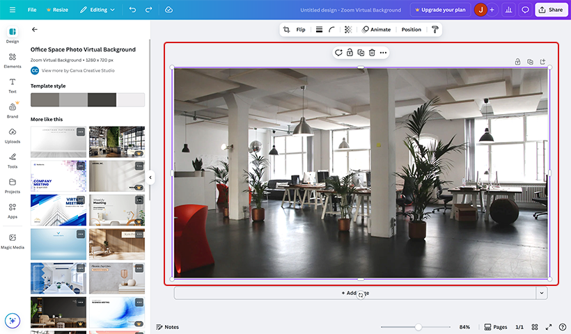Click the 84% zoom level
Screen dimensions: 571x334
pos(464,327)
